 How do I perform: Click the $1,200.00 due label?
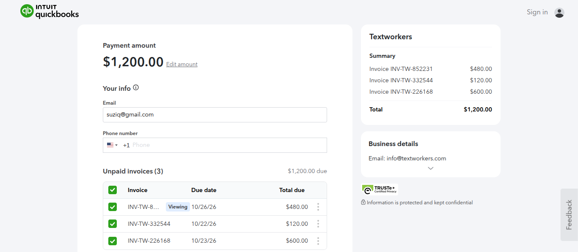point(307,171)
